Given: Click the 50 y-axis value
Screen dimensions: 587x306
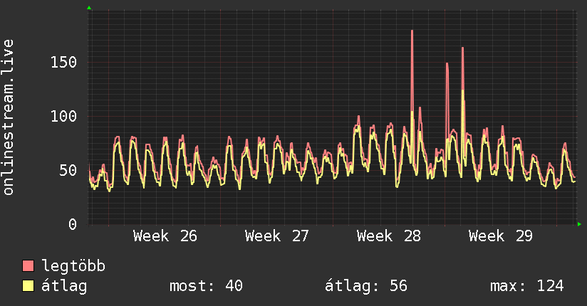Looking at the screenshot, I should pyautogui.click(x=68, y=170).
